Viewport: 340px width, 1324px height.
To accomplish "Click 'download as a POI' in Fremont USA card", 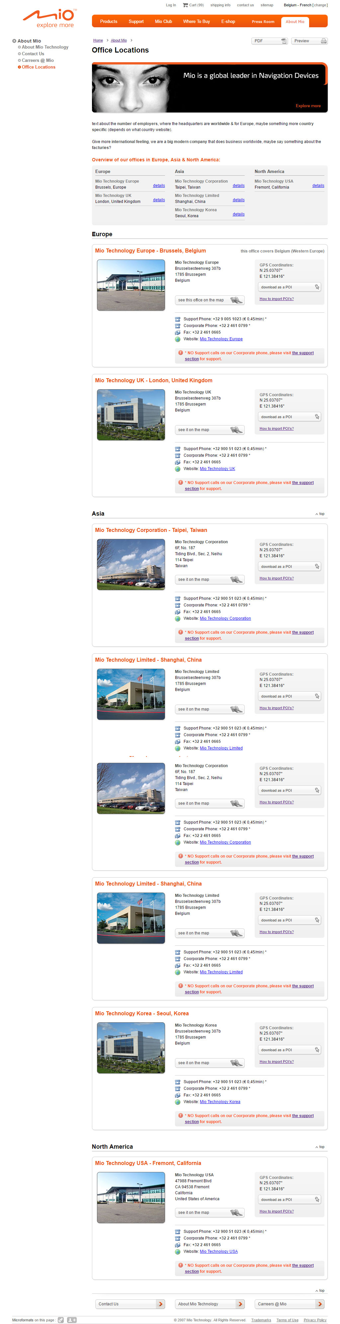I will [x=290, y=1199].
